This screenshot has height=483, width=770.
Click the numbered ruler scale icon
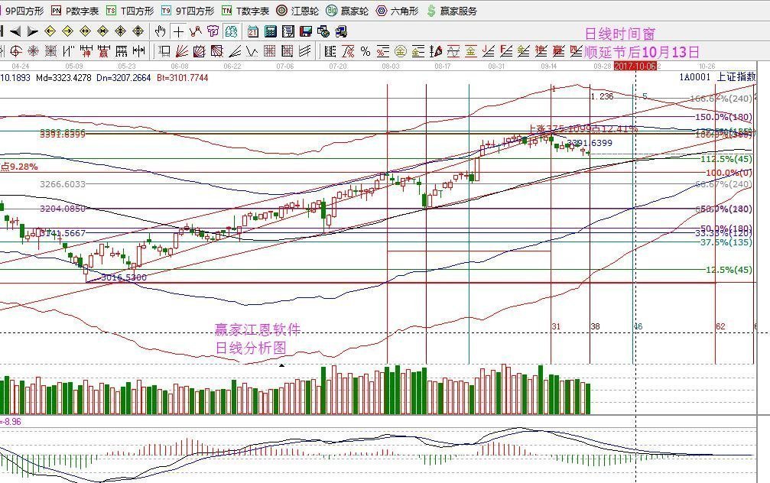pos(122,51)
